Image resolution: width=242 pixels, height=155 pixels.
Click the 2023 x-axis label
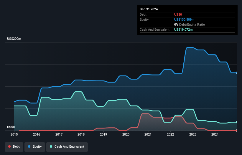point(193,134)
